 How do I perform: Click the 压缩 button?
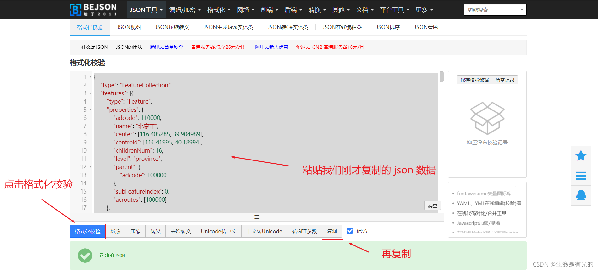click(135, 231)
